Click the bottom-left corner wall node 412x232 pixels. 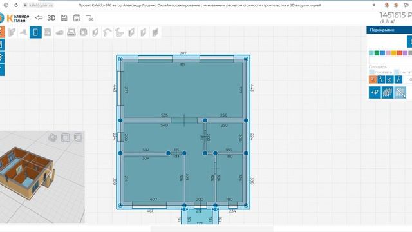[x=120, y=205]
